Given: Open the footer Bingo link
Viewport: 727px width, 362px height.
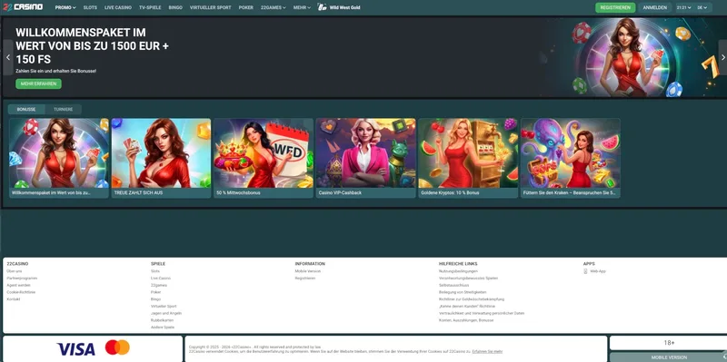Looking at the screenshot, I should click(155, 299).
